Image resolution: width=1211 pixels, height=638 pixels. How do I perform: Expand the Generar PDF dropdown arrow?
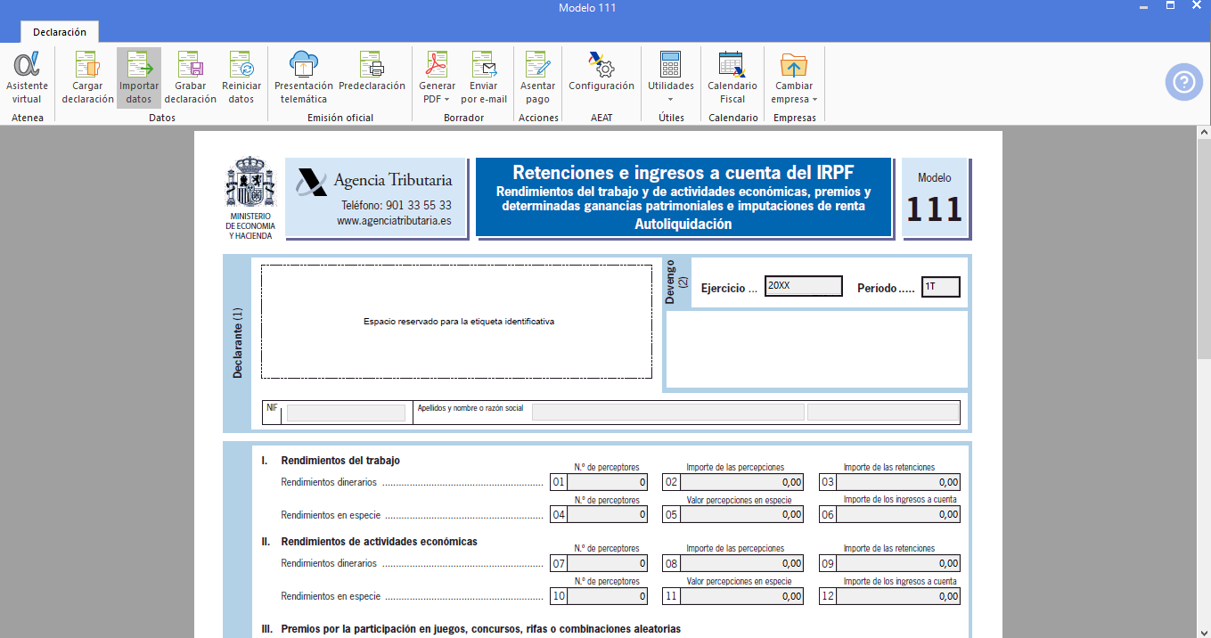(446, 100)
